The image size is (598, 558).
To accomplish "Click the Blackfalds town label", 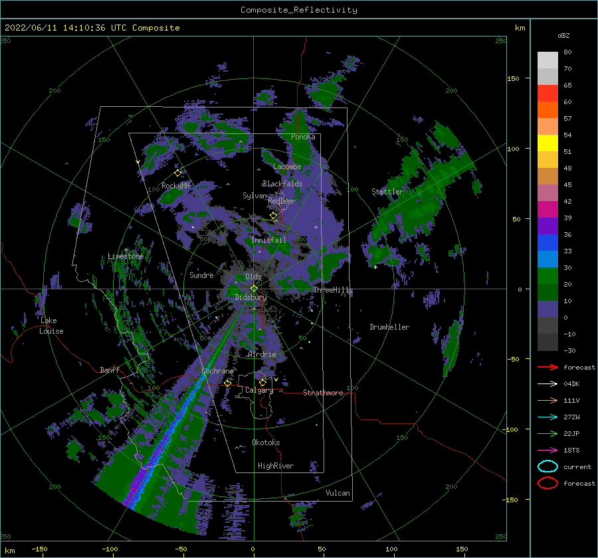I will tap(282, 184).
